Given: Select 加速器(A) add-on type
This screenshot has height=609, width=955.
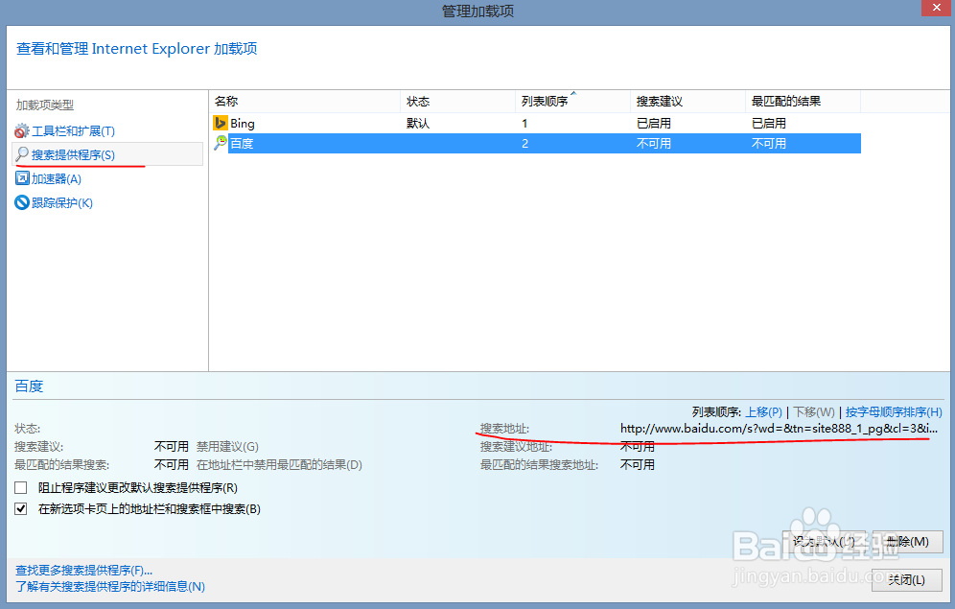Looking at the screenshot, I should tap(56, 178).
